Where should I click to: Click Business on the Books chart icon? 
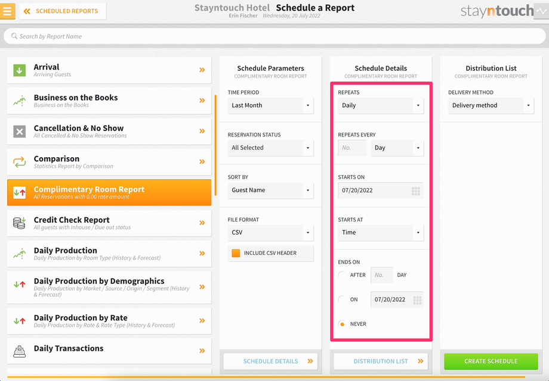click(20, 101)
